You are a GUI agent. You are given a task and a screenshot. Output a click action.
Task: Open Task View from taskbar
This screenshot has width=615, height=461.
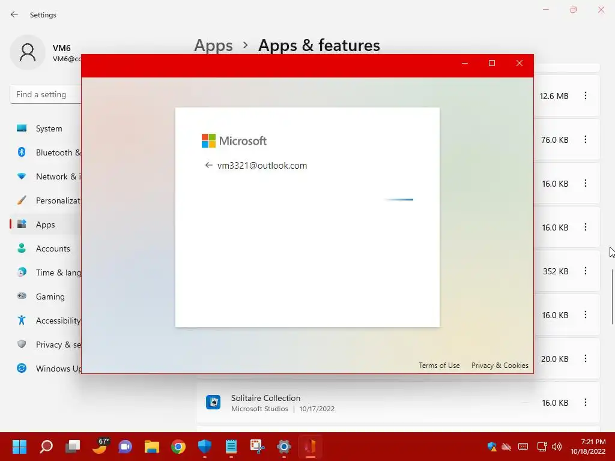(x=73, y=447)
